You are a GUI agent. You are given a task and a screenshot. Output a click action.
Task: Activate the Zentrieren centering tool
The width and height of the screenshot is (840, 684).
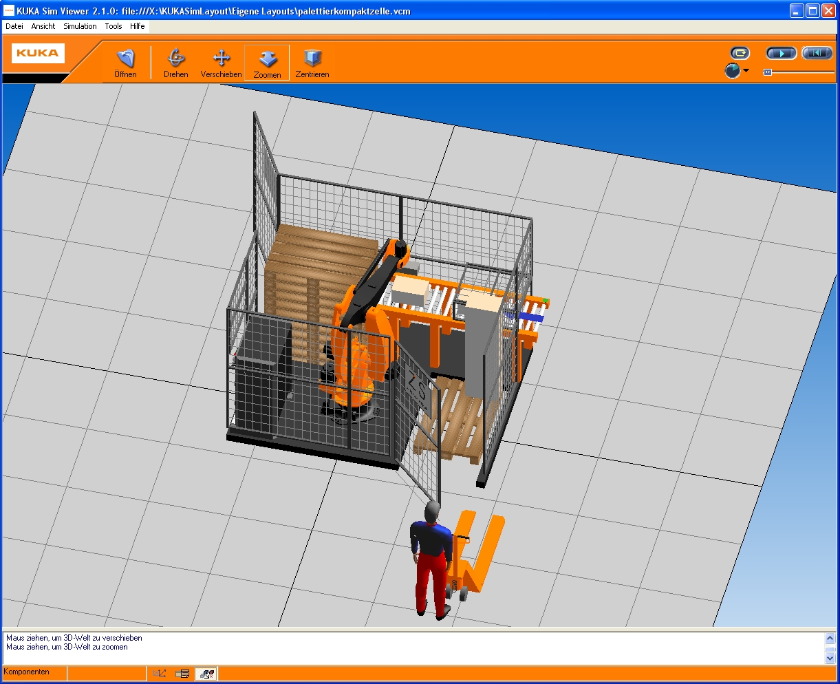pyautogui.click(x=312, y=61)
